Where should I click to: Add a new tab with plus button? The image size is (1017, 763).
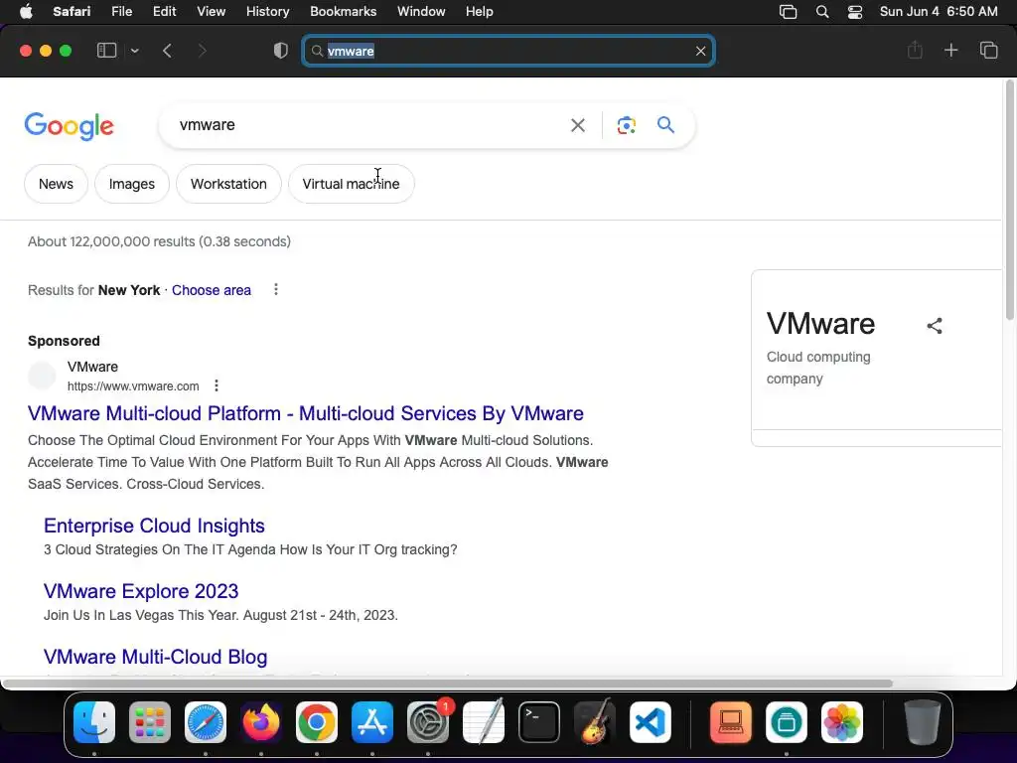(950, 50)
